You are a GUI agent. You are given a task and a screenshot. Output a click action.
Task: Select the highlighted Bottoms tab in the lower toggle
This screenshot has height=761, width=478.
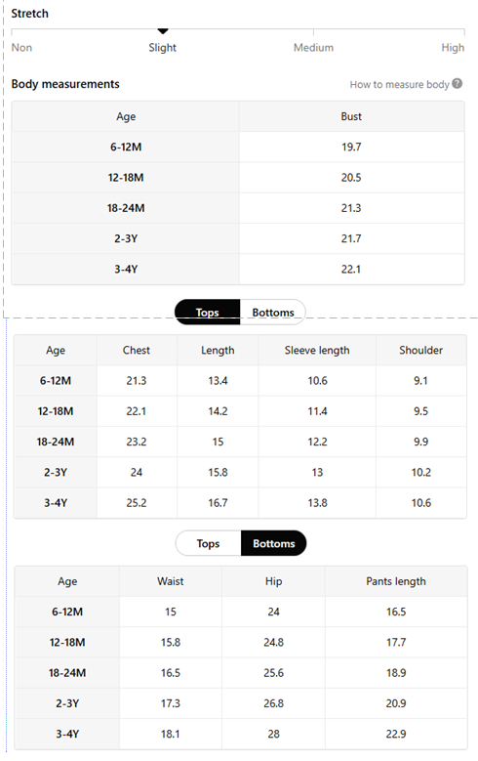pyautogui.click(x=274, y=543)
